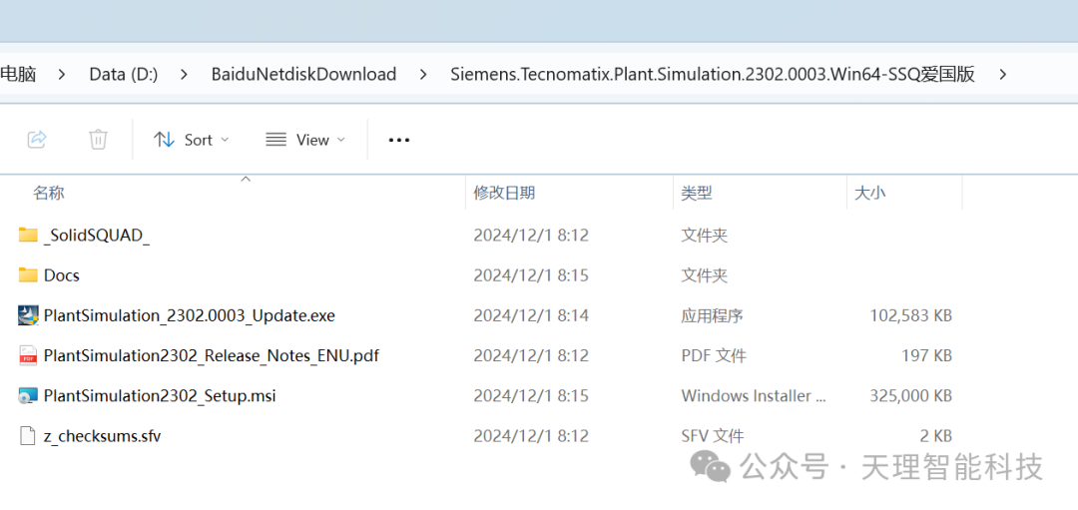Viewport: 1078px width, 510px height.
Task: Navigate to Data (D:) in breadcrumb
Action: coord(124,74)
